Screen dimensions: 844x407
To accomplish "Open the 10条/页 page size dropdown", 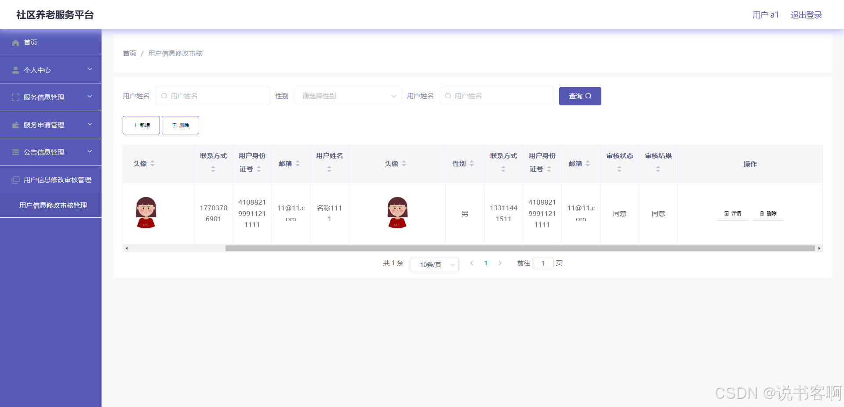I will coord(435,264).
